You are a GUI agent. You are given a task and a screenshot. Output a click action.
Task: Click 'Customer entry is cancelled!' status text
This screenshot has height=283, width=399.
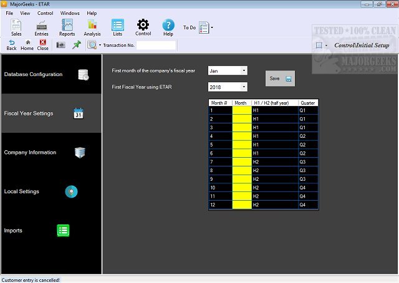tap(31, 280)
